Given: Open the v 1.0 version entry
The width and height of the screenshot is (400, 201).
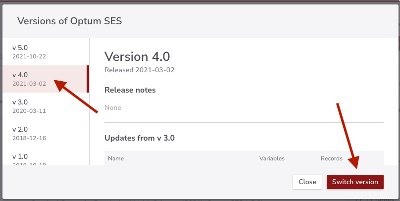Looking at the screenshot, I should coord(46,156).
